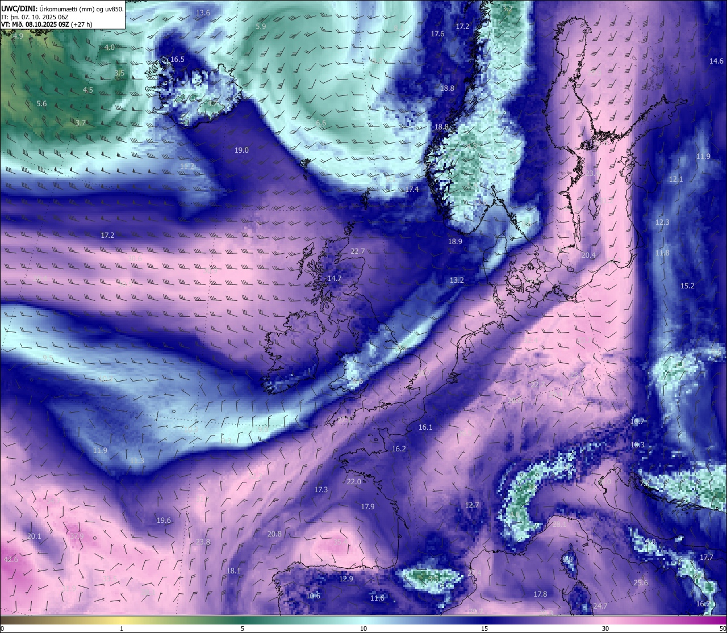
Task: Click the color scale tick label '15'
Action: tap(484, 628)
